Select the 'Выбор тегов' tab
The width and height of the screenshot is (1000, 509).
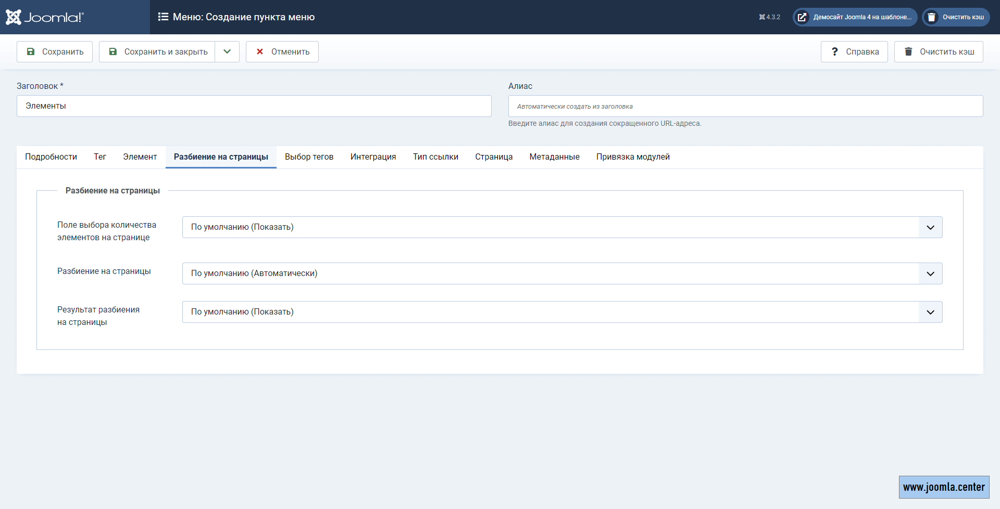(309, 157)
